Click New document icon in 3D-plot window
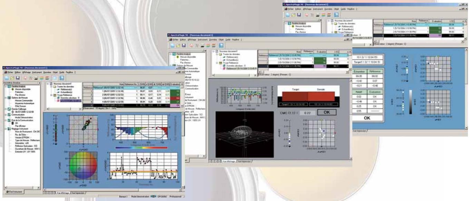Viewport: 470px width, 201px height. click(x=172, y=45)
